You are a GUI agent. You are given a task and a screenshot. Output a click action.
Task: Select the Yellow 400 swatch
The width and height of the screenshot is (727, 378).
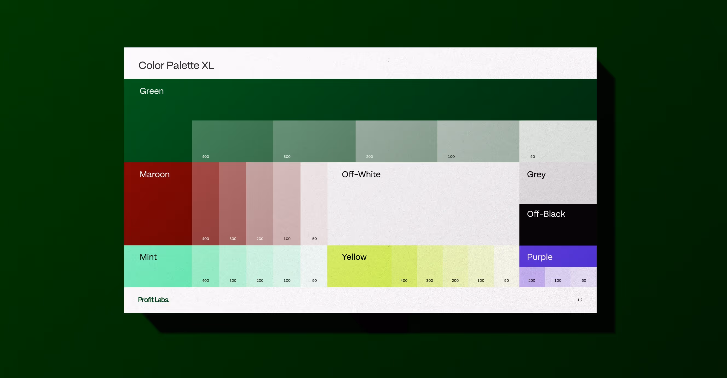click(x=404, y=266)
